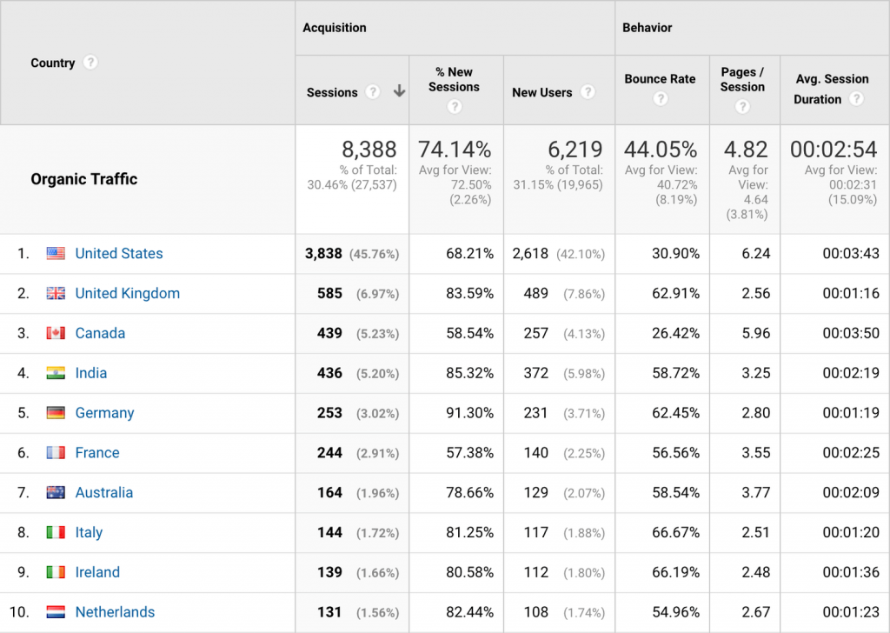Open the Netherlands country link
This screenshot has width=890, height=633.
(116, 612)
